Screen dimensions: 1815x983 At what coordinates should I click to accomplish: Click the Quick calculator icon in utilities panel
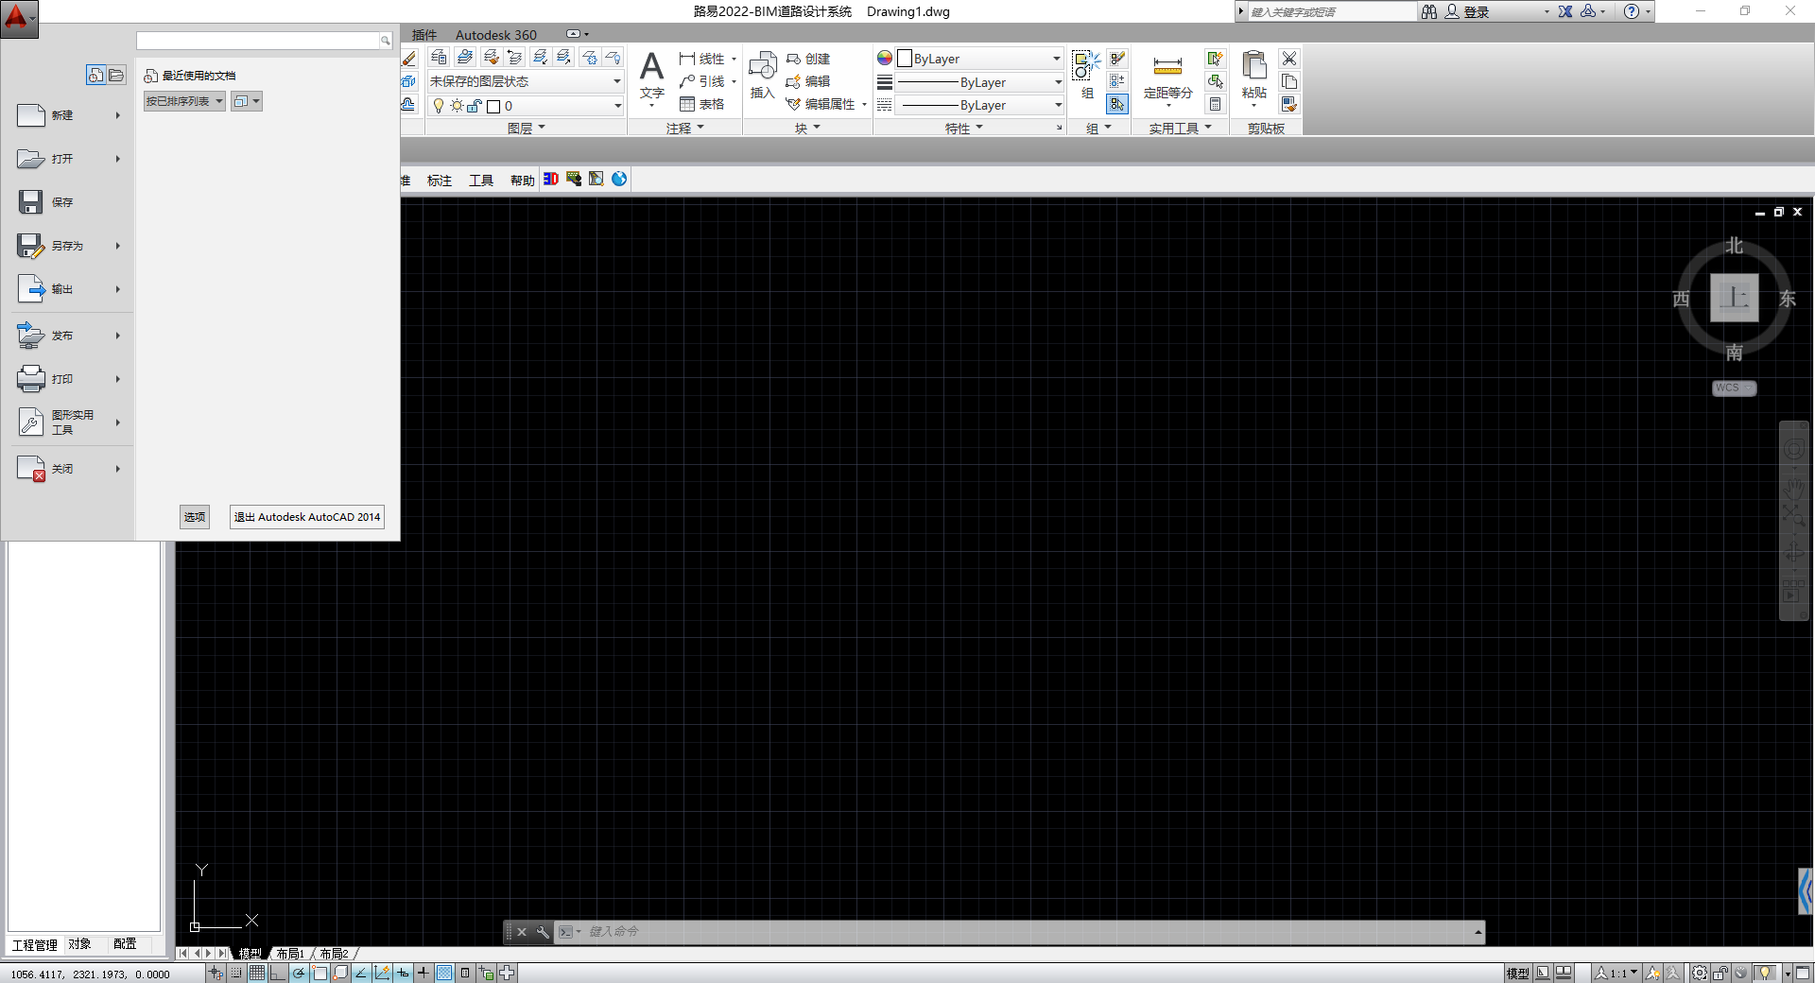click(1216, 104)
